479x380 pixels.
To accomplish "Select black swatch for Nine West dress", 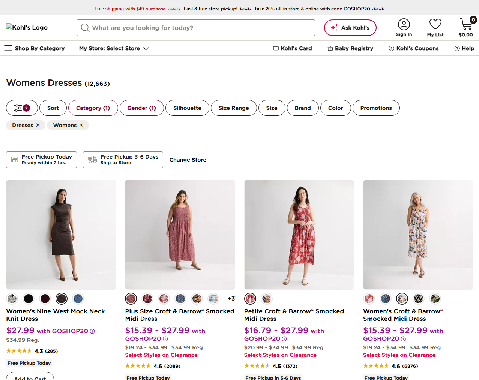I will click(x=29, y=299).
